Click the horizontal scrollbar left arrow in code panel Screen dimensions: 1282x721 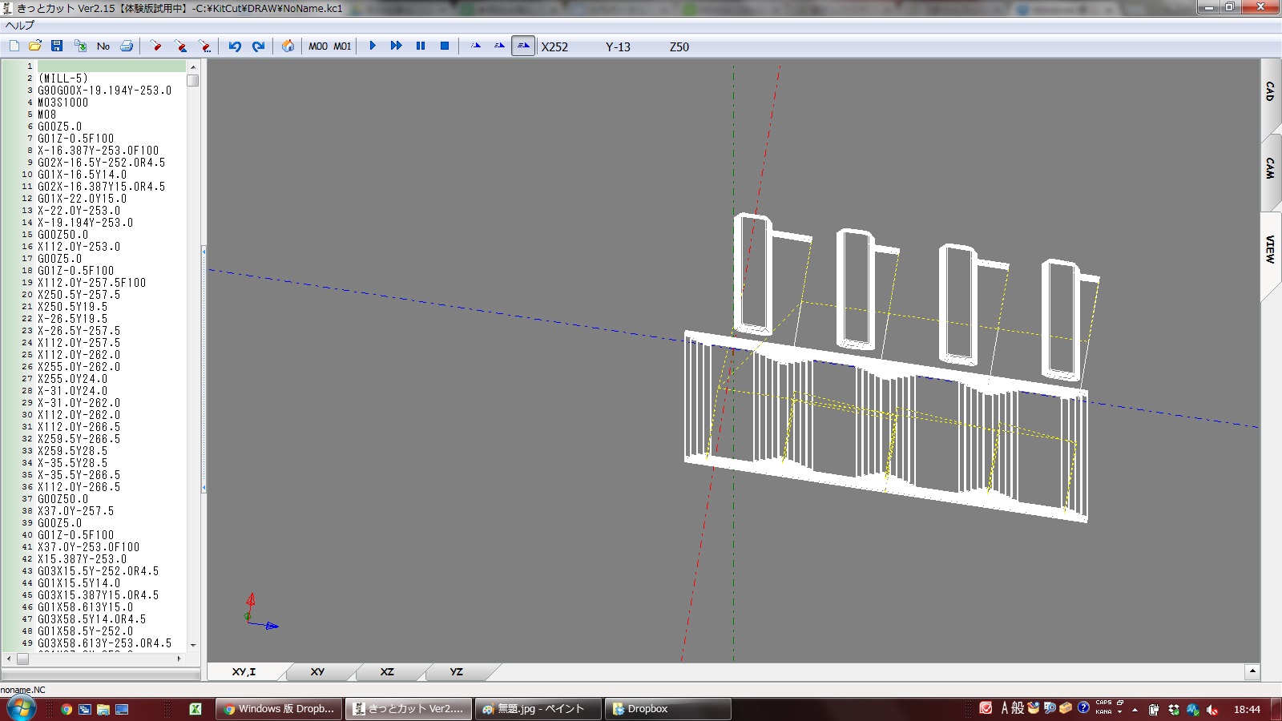tap(9, 659)
